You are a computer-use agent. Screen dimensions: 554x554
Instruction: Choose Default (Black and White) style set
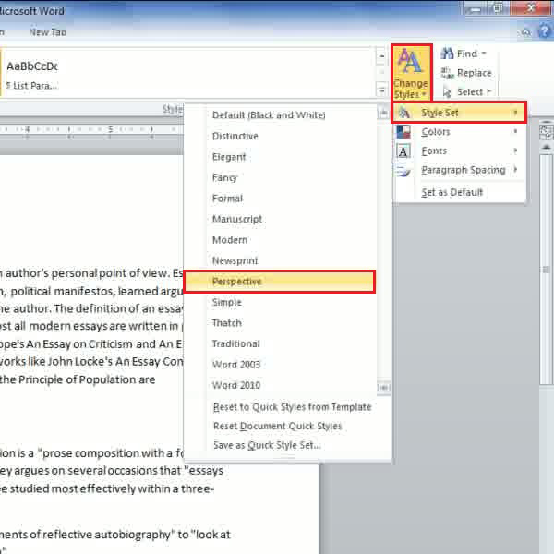279,115
